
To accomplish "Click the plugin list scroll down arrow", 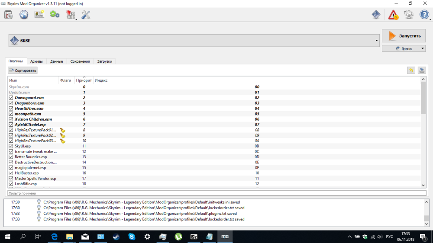I will coord(423,185).
